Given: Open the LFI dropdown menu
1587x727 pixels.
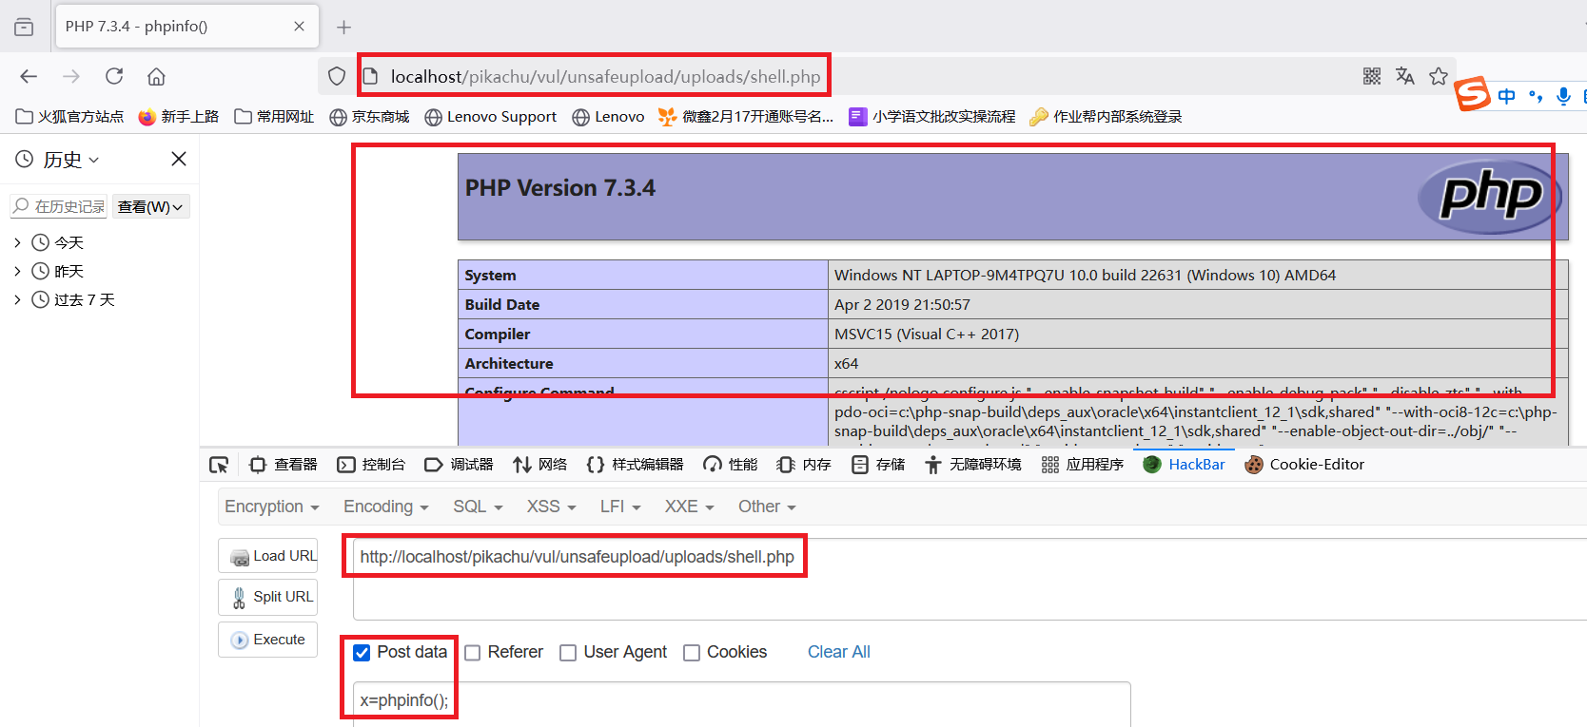Looking at the screenshot, I should click(620, 507).
